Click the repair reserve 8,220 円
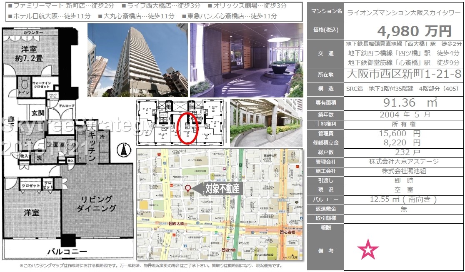Screen dimensions: 465x272 pyautogui.click(x=402, y=143)
